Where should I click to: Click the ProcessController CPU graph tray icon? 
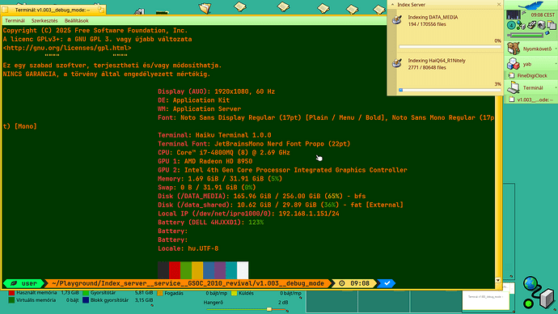514,15
